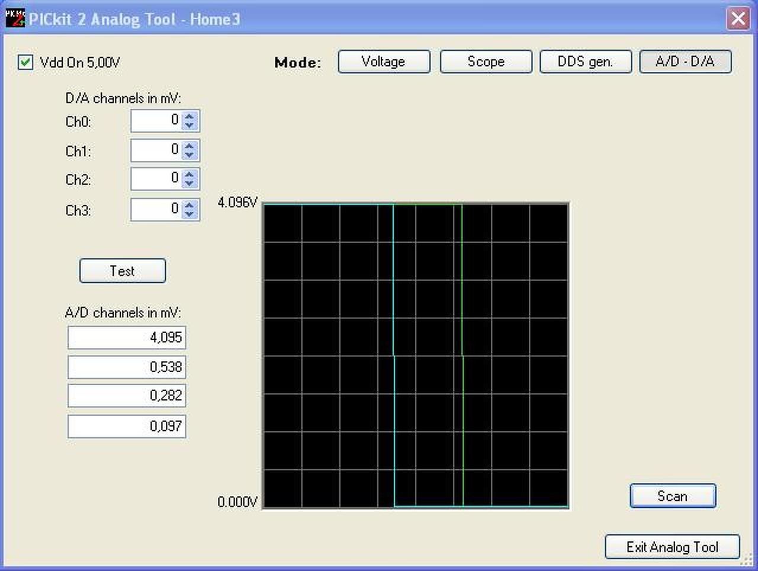
Task: Click the Ch2 D/A millivolt input field
Action: coord(156,179)
